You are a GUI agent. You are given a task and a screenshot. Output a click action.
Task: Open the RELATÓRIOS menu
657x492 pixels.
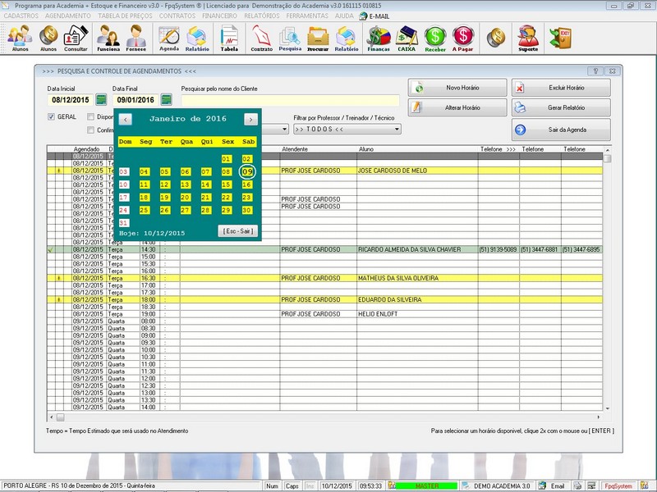pos(261,16)
